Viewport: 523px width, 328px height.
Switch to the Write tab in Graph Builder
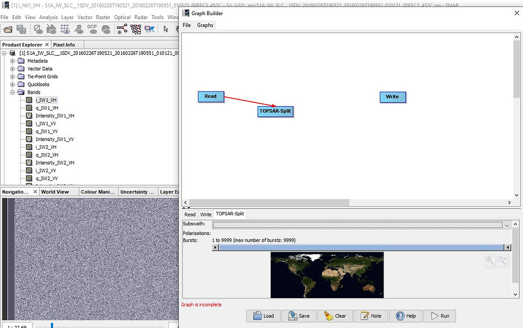tap(206, 214)
